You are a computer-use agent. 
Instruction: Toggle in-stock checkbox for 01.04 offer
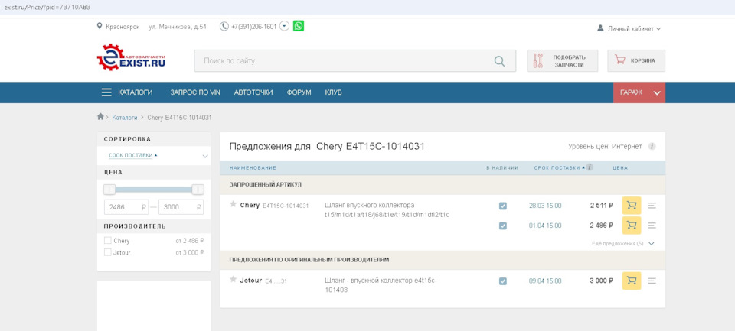(x=502, y=226)
